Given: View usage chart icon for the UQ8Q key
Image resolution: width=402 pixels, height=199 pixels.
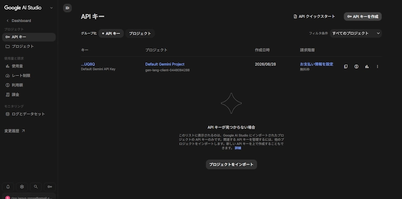Looking at the screenshot, I should [x=367, y=67].
